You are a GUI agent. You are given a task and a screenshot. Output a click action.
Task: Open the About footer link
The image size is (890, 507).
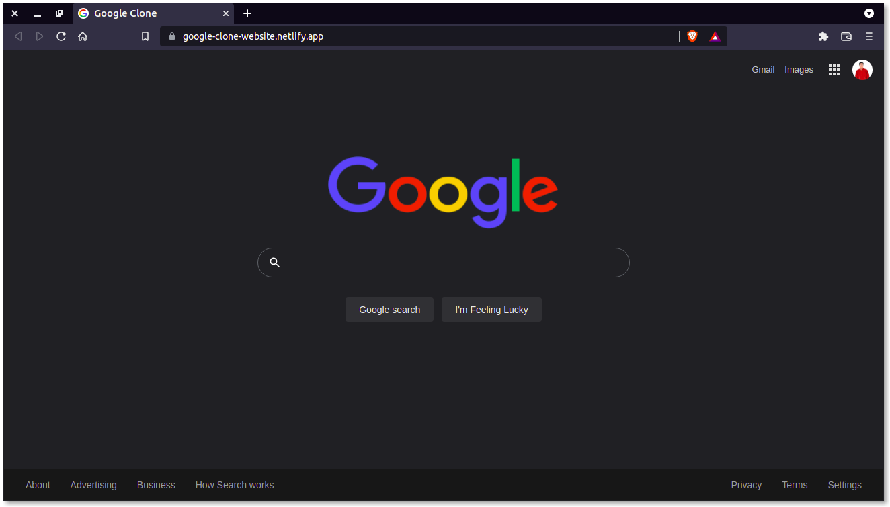(x=38, y=485)
